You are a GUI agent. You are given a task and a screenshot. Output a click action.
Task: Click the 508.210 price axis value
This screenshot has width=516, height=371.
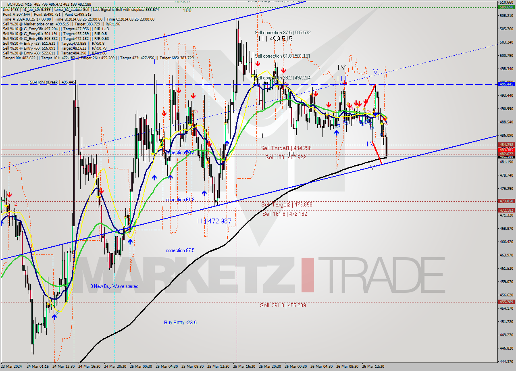(506, 16)
